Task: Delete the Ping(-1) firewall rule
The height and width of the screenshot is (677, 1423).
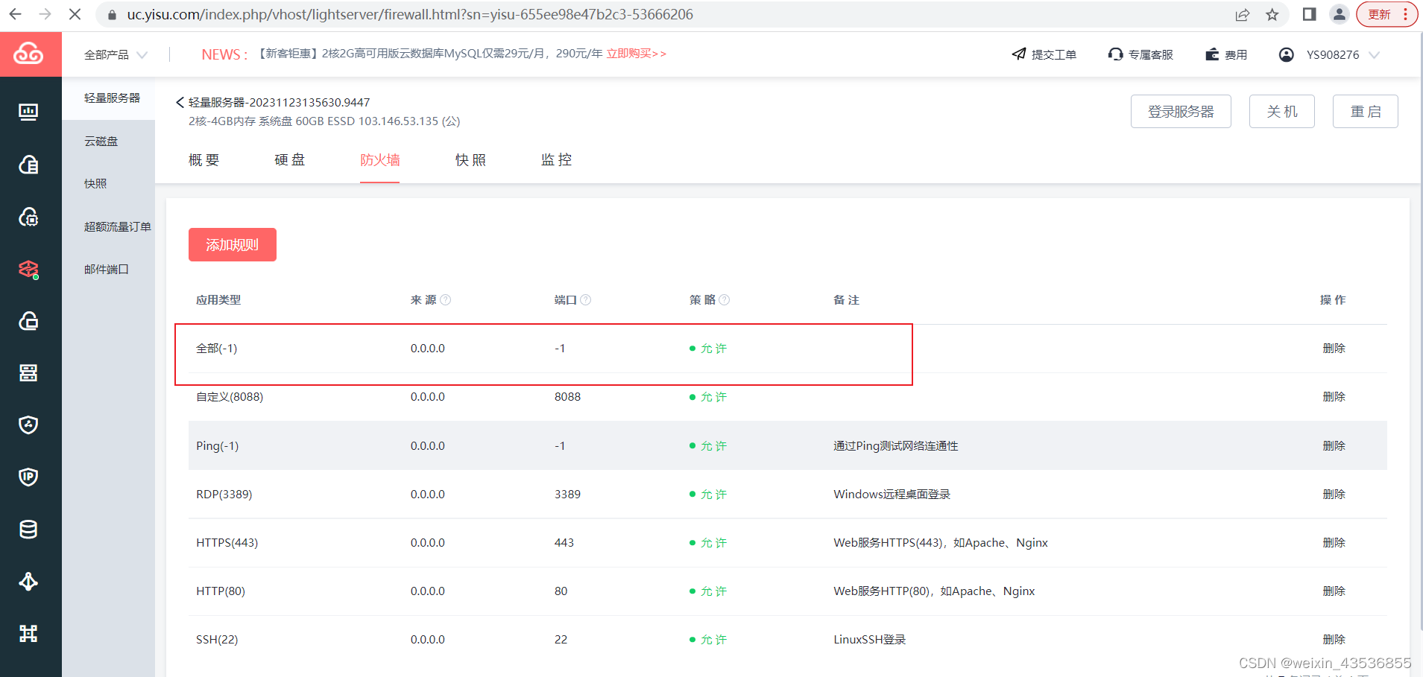Action: tap(1334, 445)
